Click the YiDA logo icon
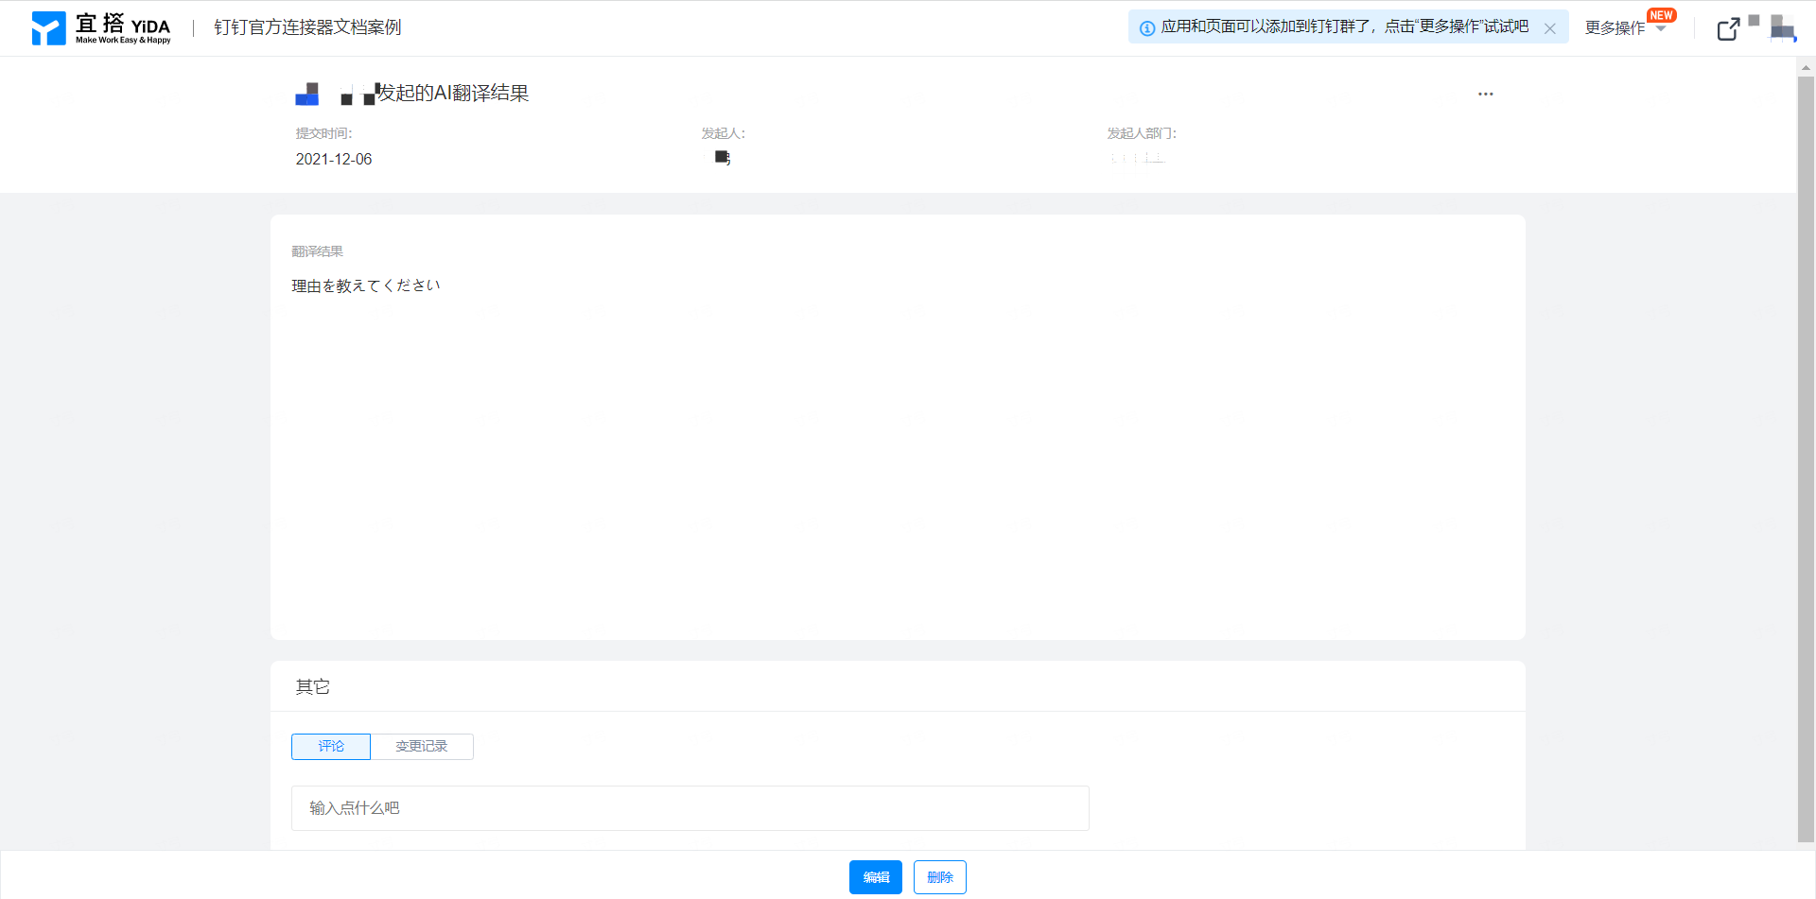Image resolution: width=1816 pixels, height=899 pixels. click(49, 28)
